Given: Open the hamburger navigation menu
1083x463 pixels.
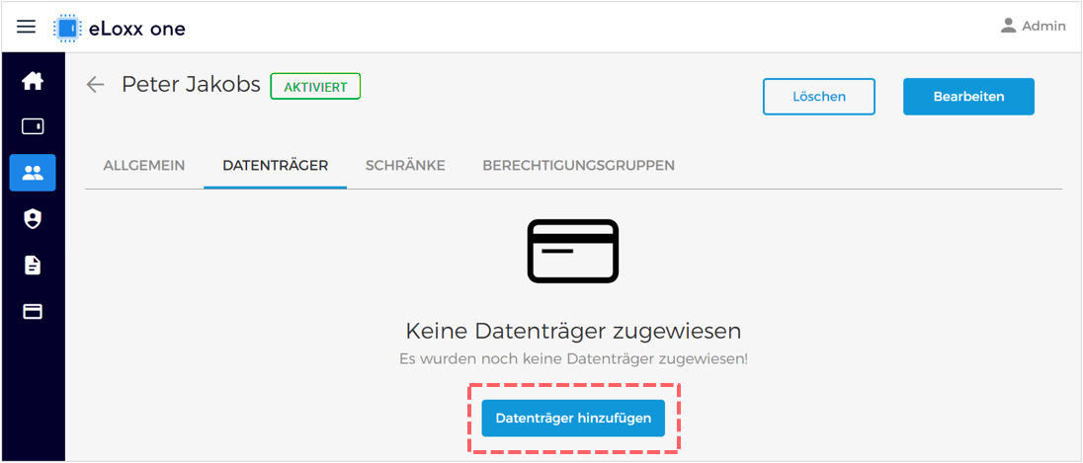Looking at the screenshot, I should coord(27,27).
